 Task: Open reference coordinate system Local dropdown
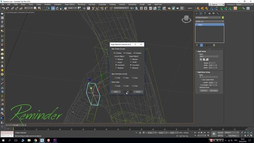click(x=72, y=8)
